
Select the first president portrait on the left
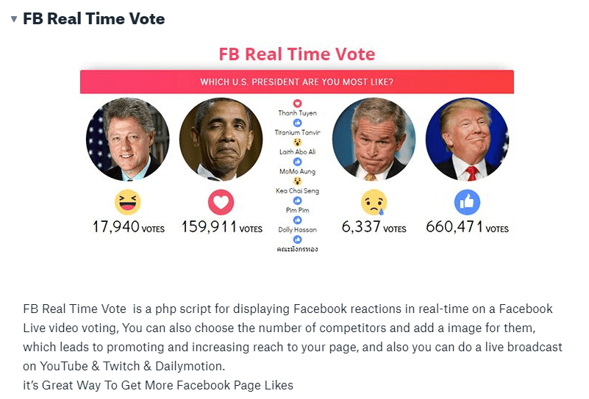pos(128,140)
